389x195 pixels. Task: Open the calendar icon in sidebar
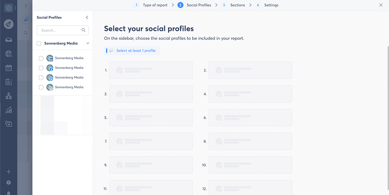click(9, 68)
